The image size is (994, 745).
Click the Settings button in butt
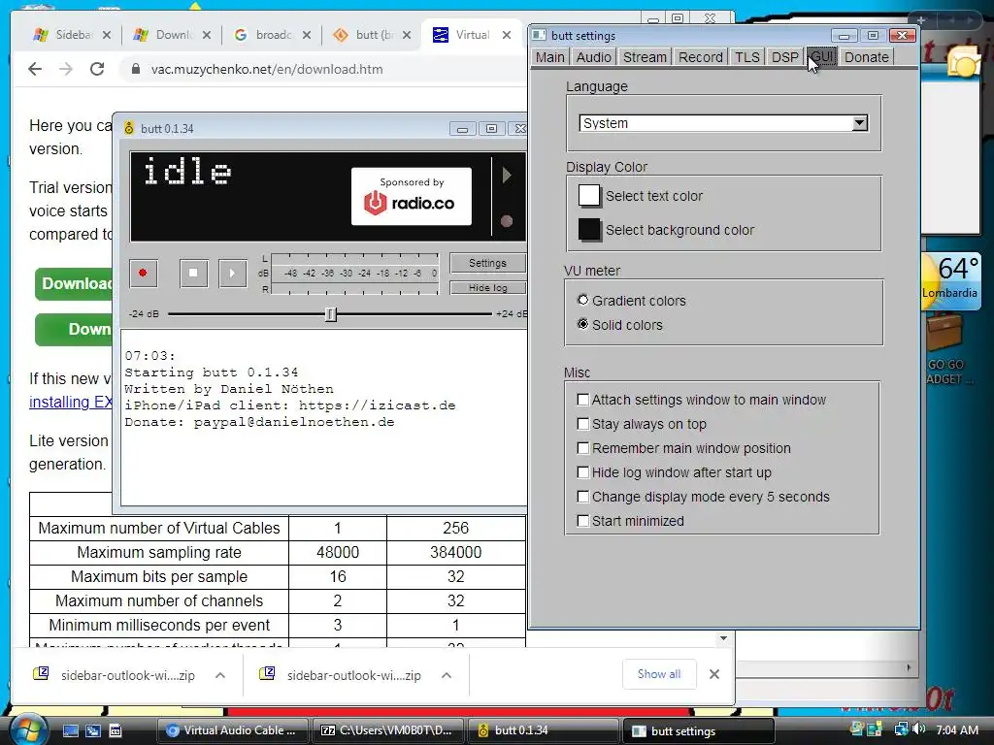pyautogui.click(x=487, y=263)
